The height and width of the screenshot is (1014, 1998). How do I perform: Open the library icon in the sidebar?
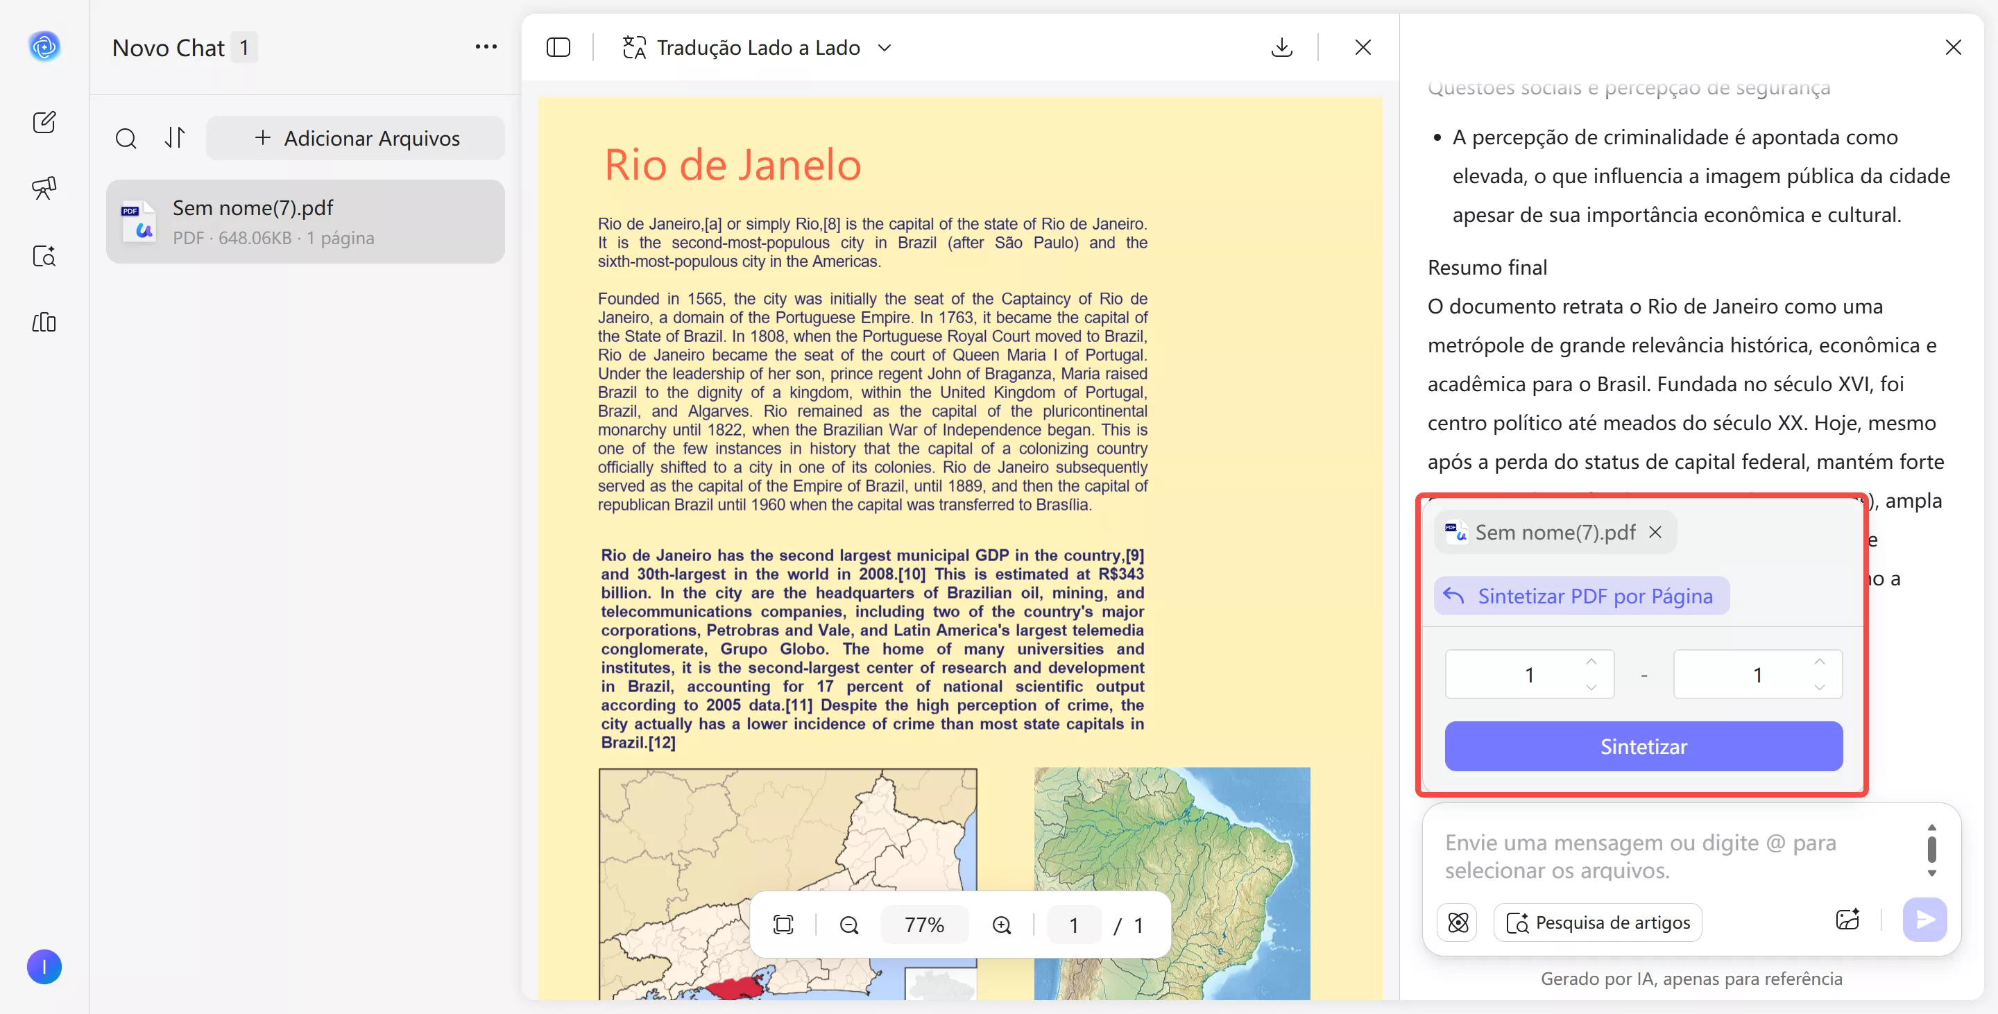click(44, 323)
